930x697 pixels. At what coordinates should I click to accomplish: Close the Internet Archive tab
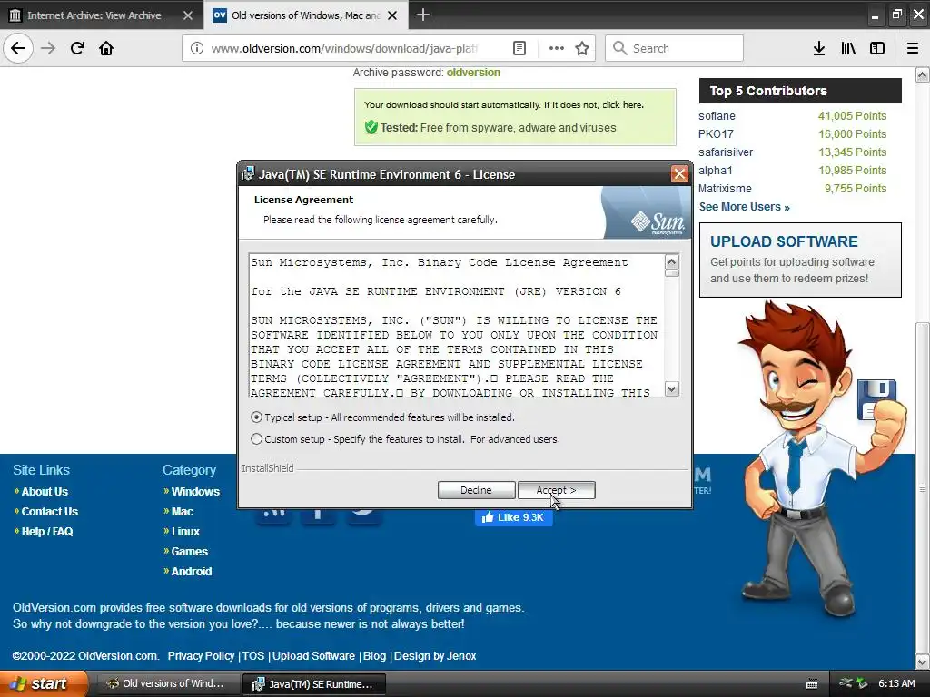coord(187,15)
